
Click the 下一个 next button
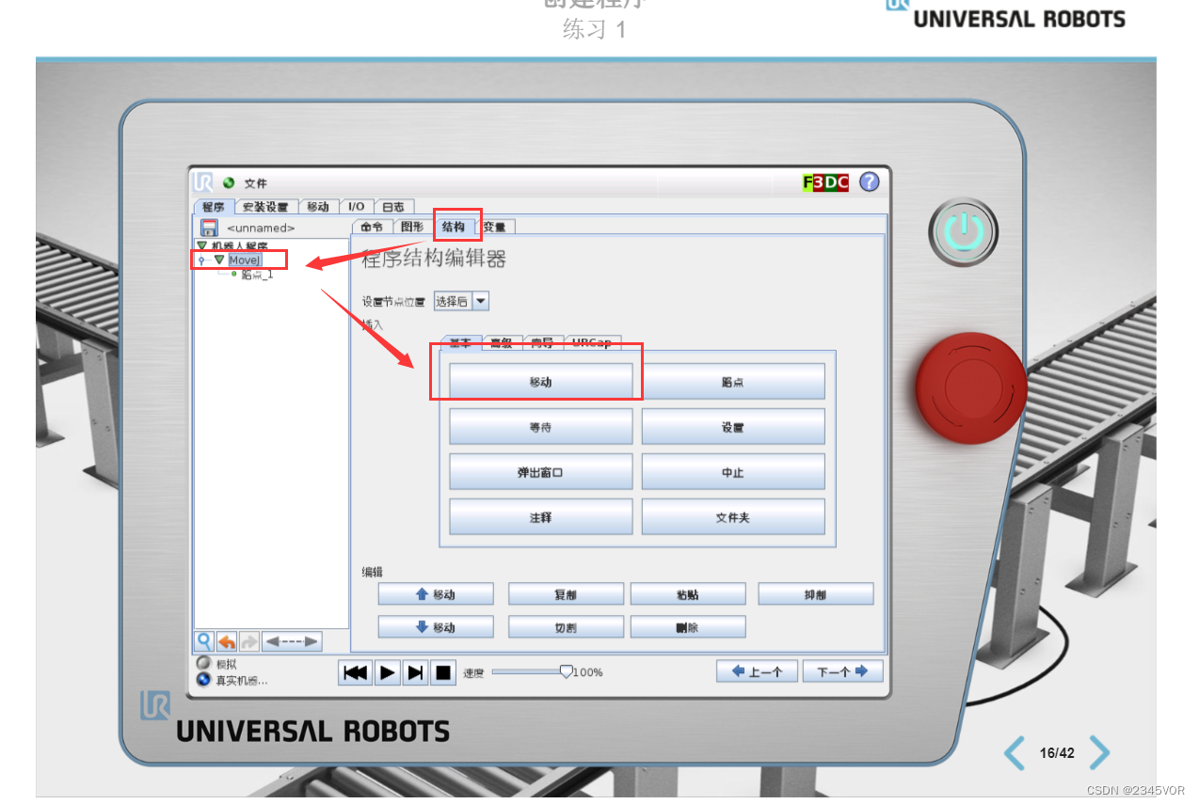pos(842,671)
